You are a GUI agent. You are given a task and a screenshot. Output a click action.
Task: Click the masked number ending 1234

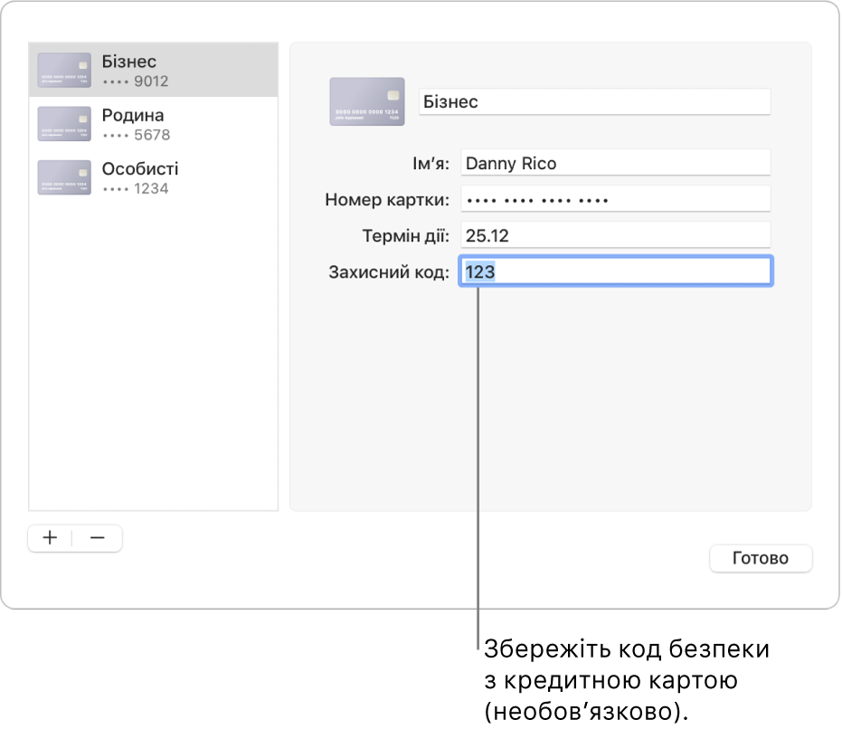pos(136,189)
